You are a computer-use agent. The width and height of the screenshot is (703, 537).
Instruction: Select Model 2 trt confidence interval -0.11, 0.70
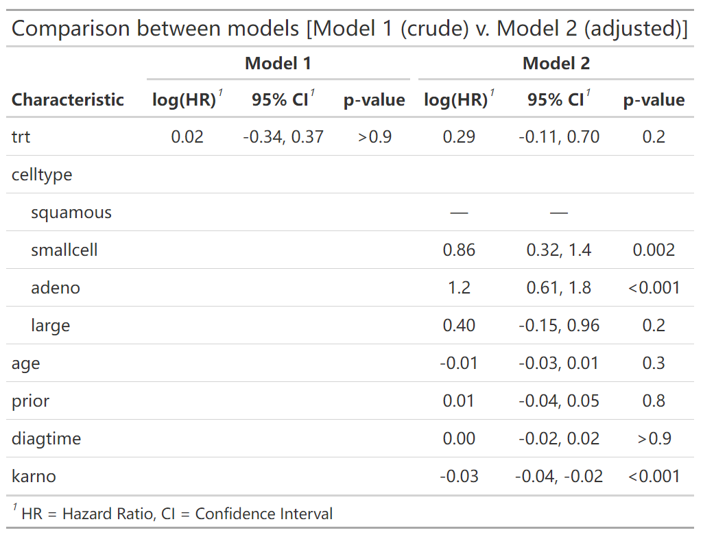pos(558,137)
